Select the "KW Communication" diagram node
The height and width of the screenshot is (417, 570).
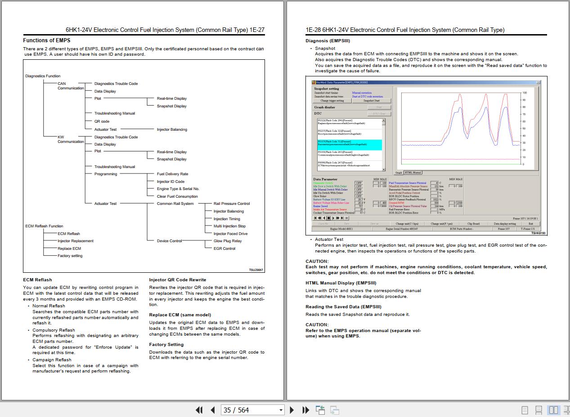point(71,139)
